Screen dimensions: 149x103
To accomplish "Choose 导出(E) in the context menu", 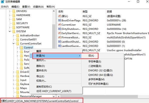I will tap(56, 76).
